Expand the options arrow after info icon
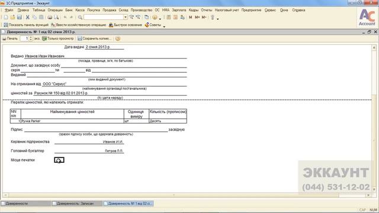Image resolution: width=379 pixels, height=213 pixels. pyautogui.click(x=160, y=18)
